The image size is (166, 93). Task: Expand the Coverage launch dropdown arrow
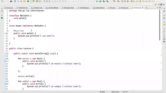105,1
